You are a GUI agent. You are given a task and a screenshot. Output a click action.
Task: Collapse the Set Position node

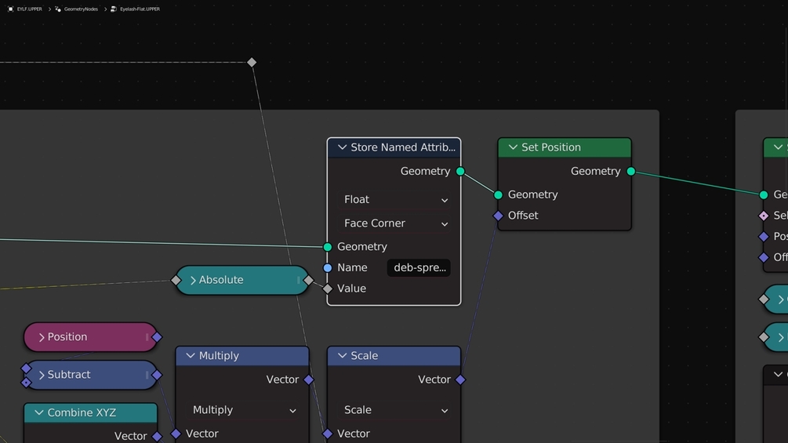pos(513,147)
